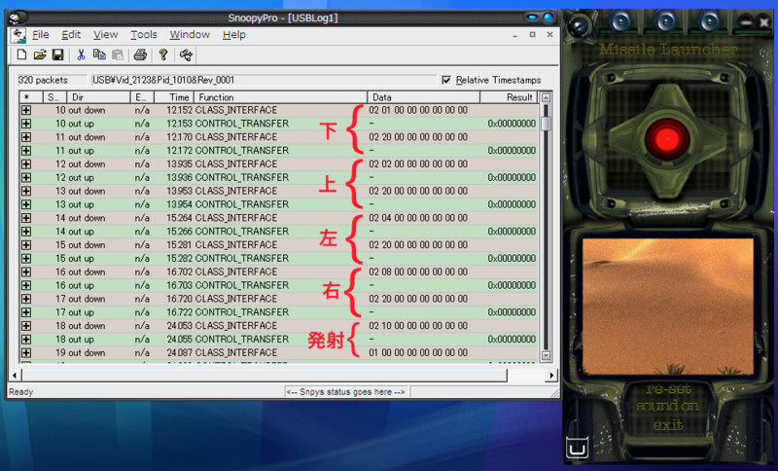Click the first round knob atop Missile Launcher
Image resolution: width=778 pixels, height=471 pixels.
pyautogui.click(x=620, y=21)
